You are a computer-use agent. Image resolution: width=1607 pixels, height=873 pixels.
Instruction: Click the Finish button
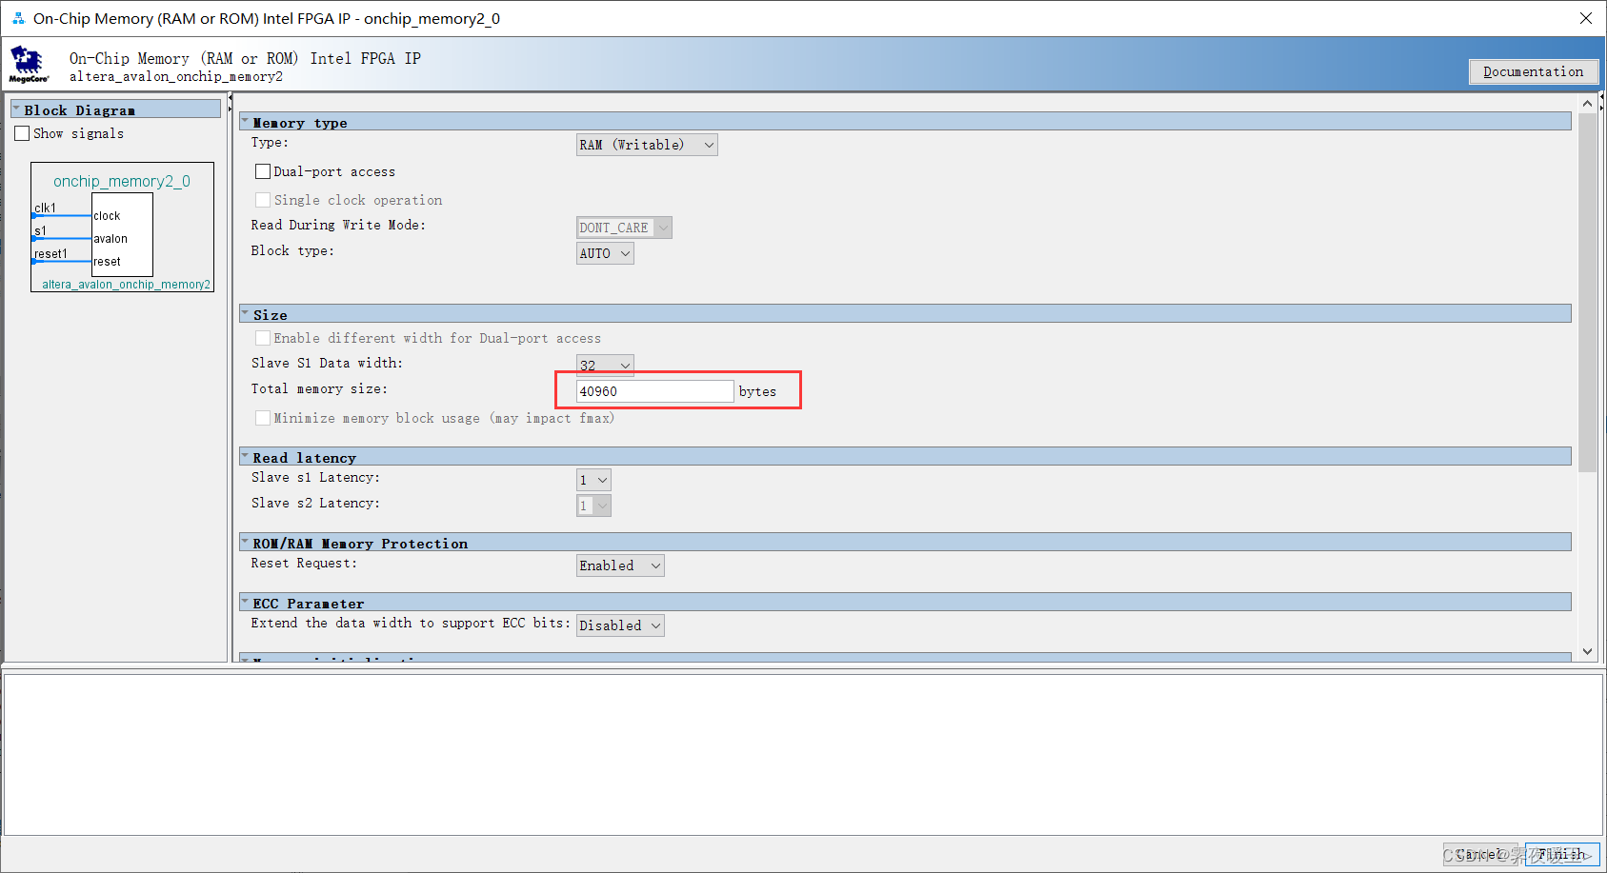(1562, 855)
